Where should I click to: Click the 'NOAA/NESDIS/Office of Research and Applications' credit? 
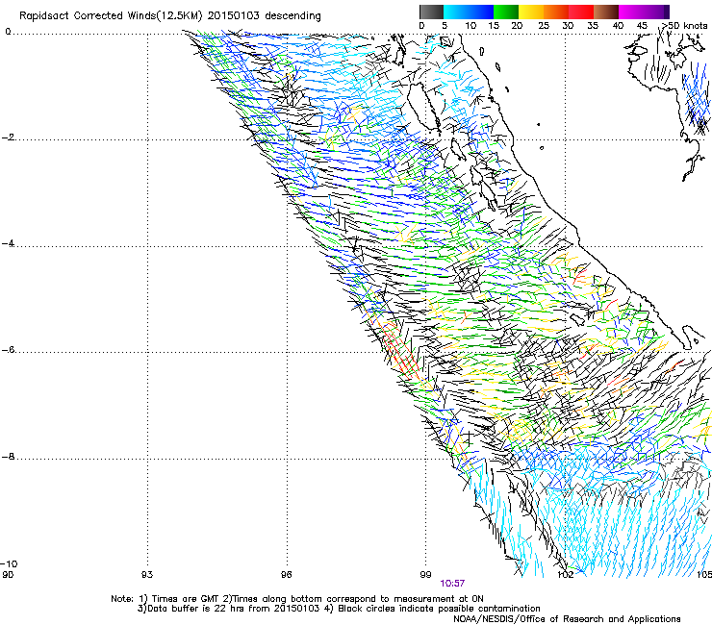(x=567, y=619)
